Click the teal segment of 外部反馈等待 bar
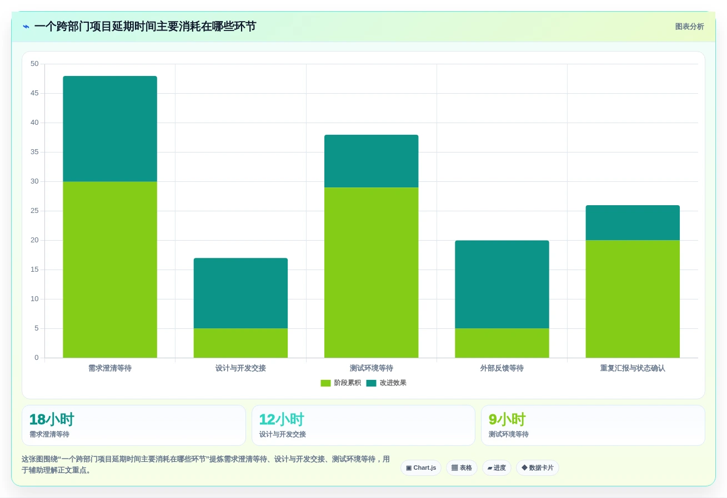Screen dimensions: 727x498 click(x=502, y=284)
